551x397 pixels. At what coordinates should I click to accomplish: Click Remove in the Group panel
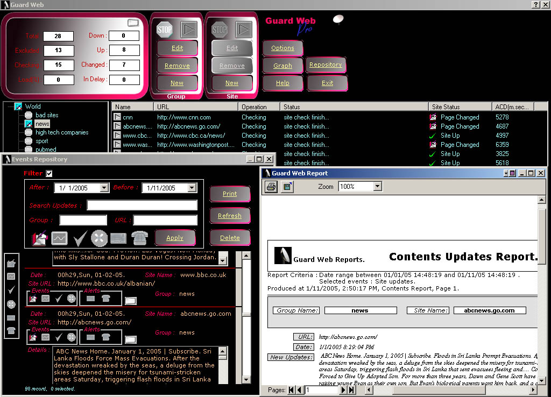[x=177, y=66]
